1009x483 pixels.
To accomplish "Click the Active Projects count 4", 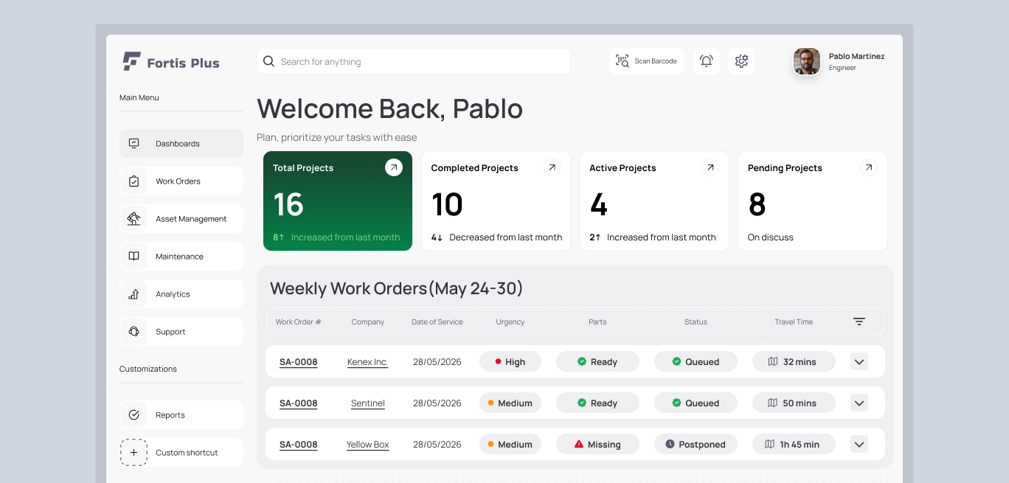I will click(599, 204).
